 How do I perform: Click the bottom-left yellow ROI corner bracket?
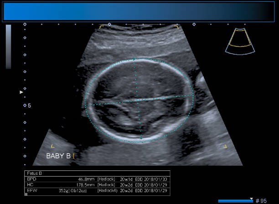[52, 146]
